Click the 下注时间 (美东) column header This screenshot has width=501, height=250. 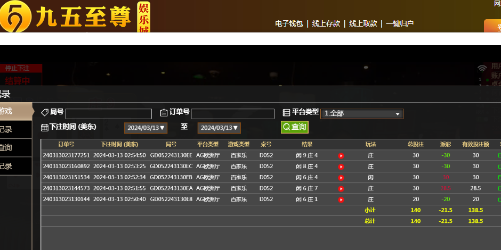tap(119, 144)
